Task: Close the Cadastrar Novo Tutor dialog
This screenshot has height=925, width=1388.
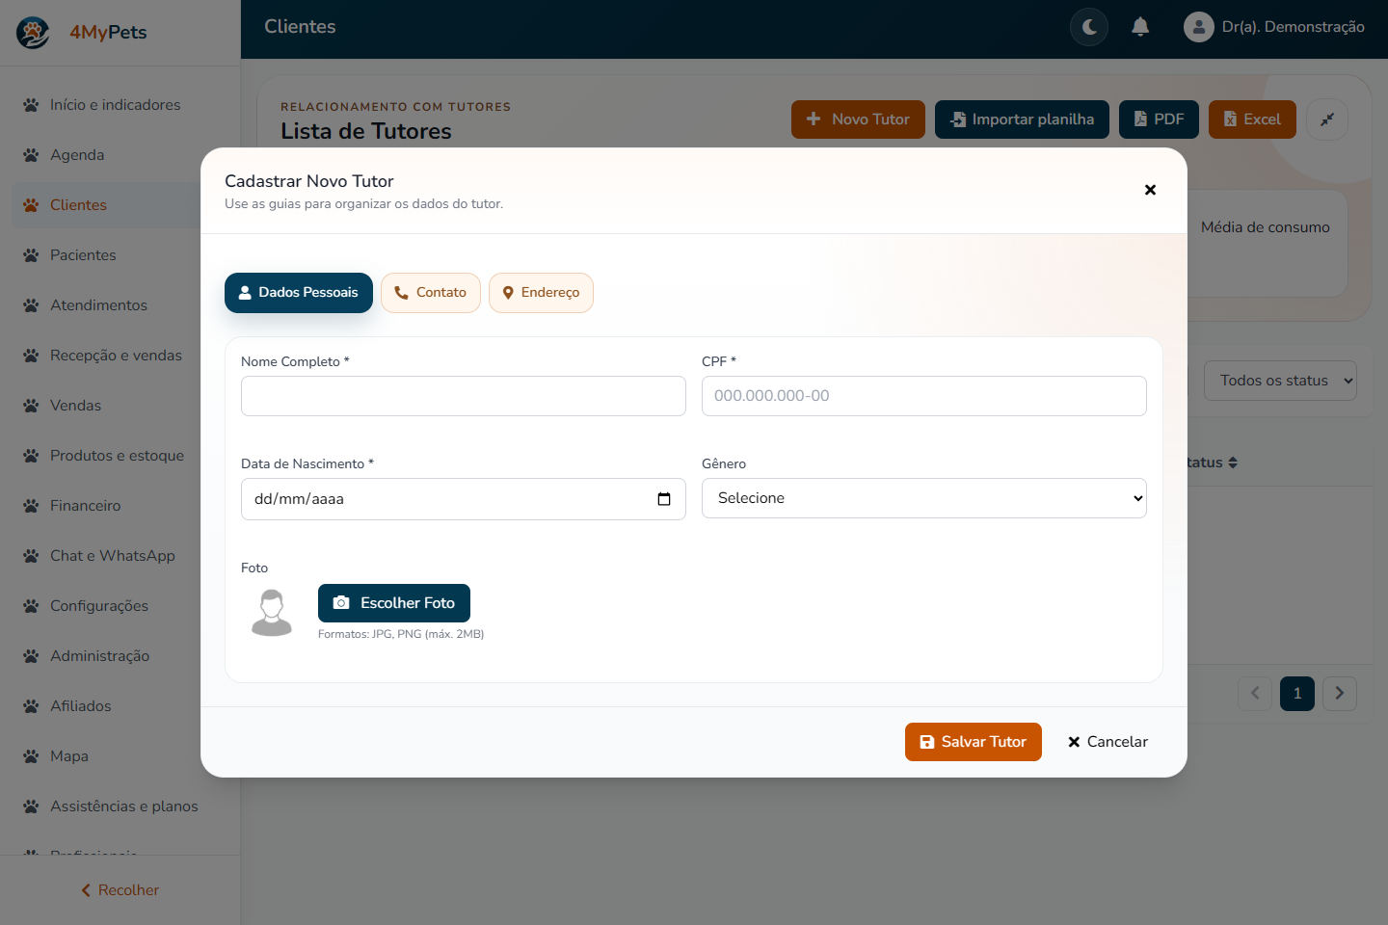Action: (1150, 190)
